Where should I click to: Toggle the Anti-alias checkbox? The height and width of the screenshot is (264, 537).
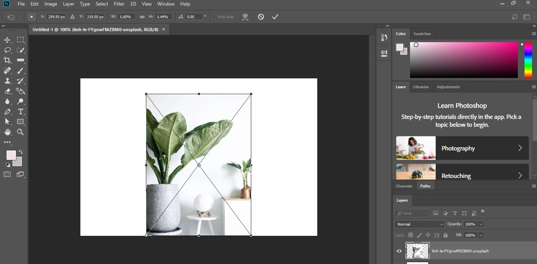point(214,17)
